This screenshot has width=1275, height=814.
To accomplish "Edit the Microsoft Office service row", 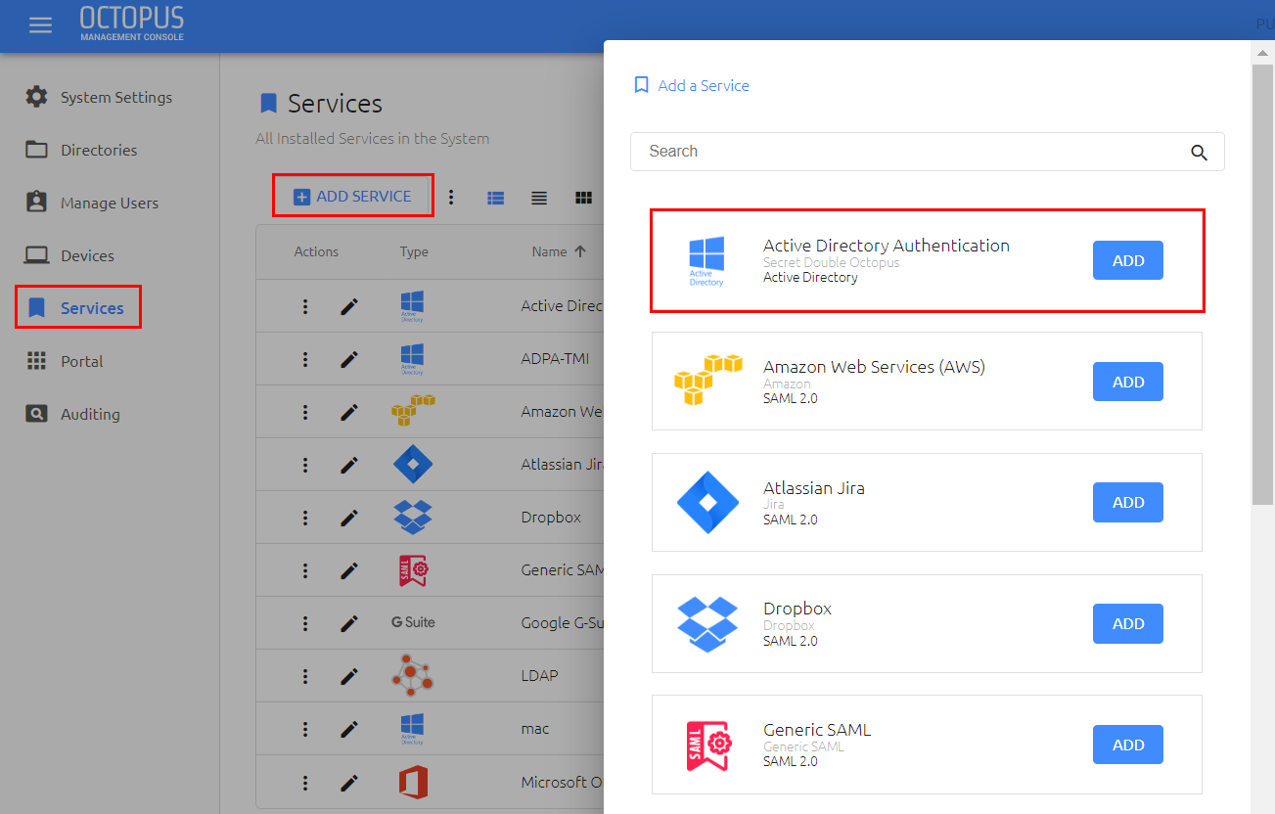I will [x=349, y=782].
